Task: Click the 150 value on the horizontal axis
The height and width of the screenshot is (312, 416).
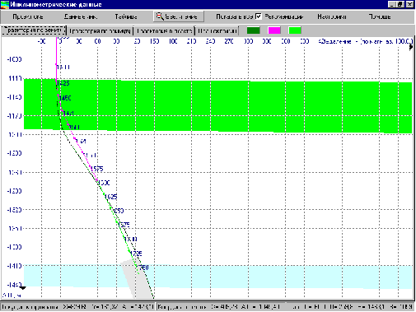Action: (x=154, y=41)
